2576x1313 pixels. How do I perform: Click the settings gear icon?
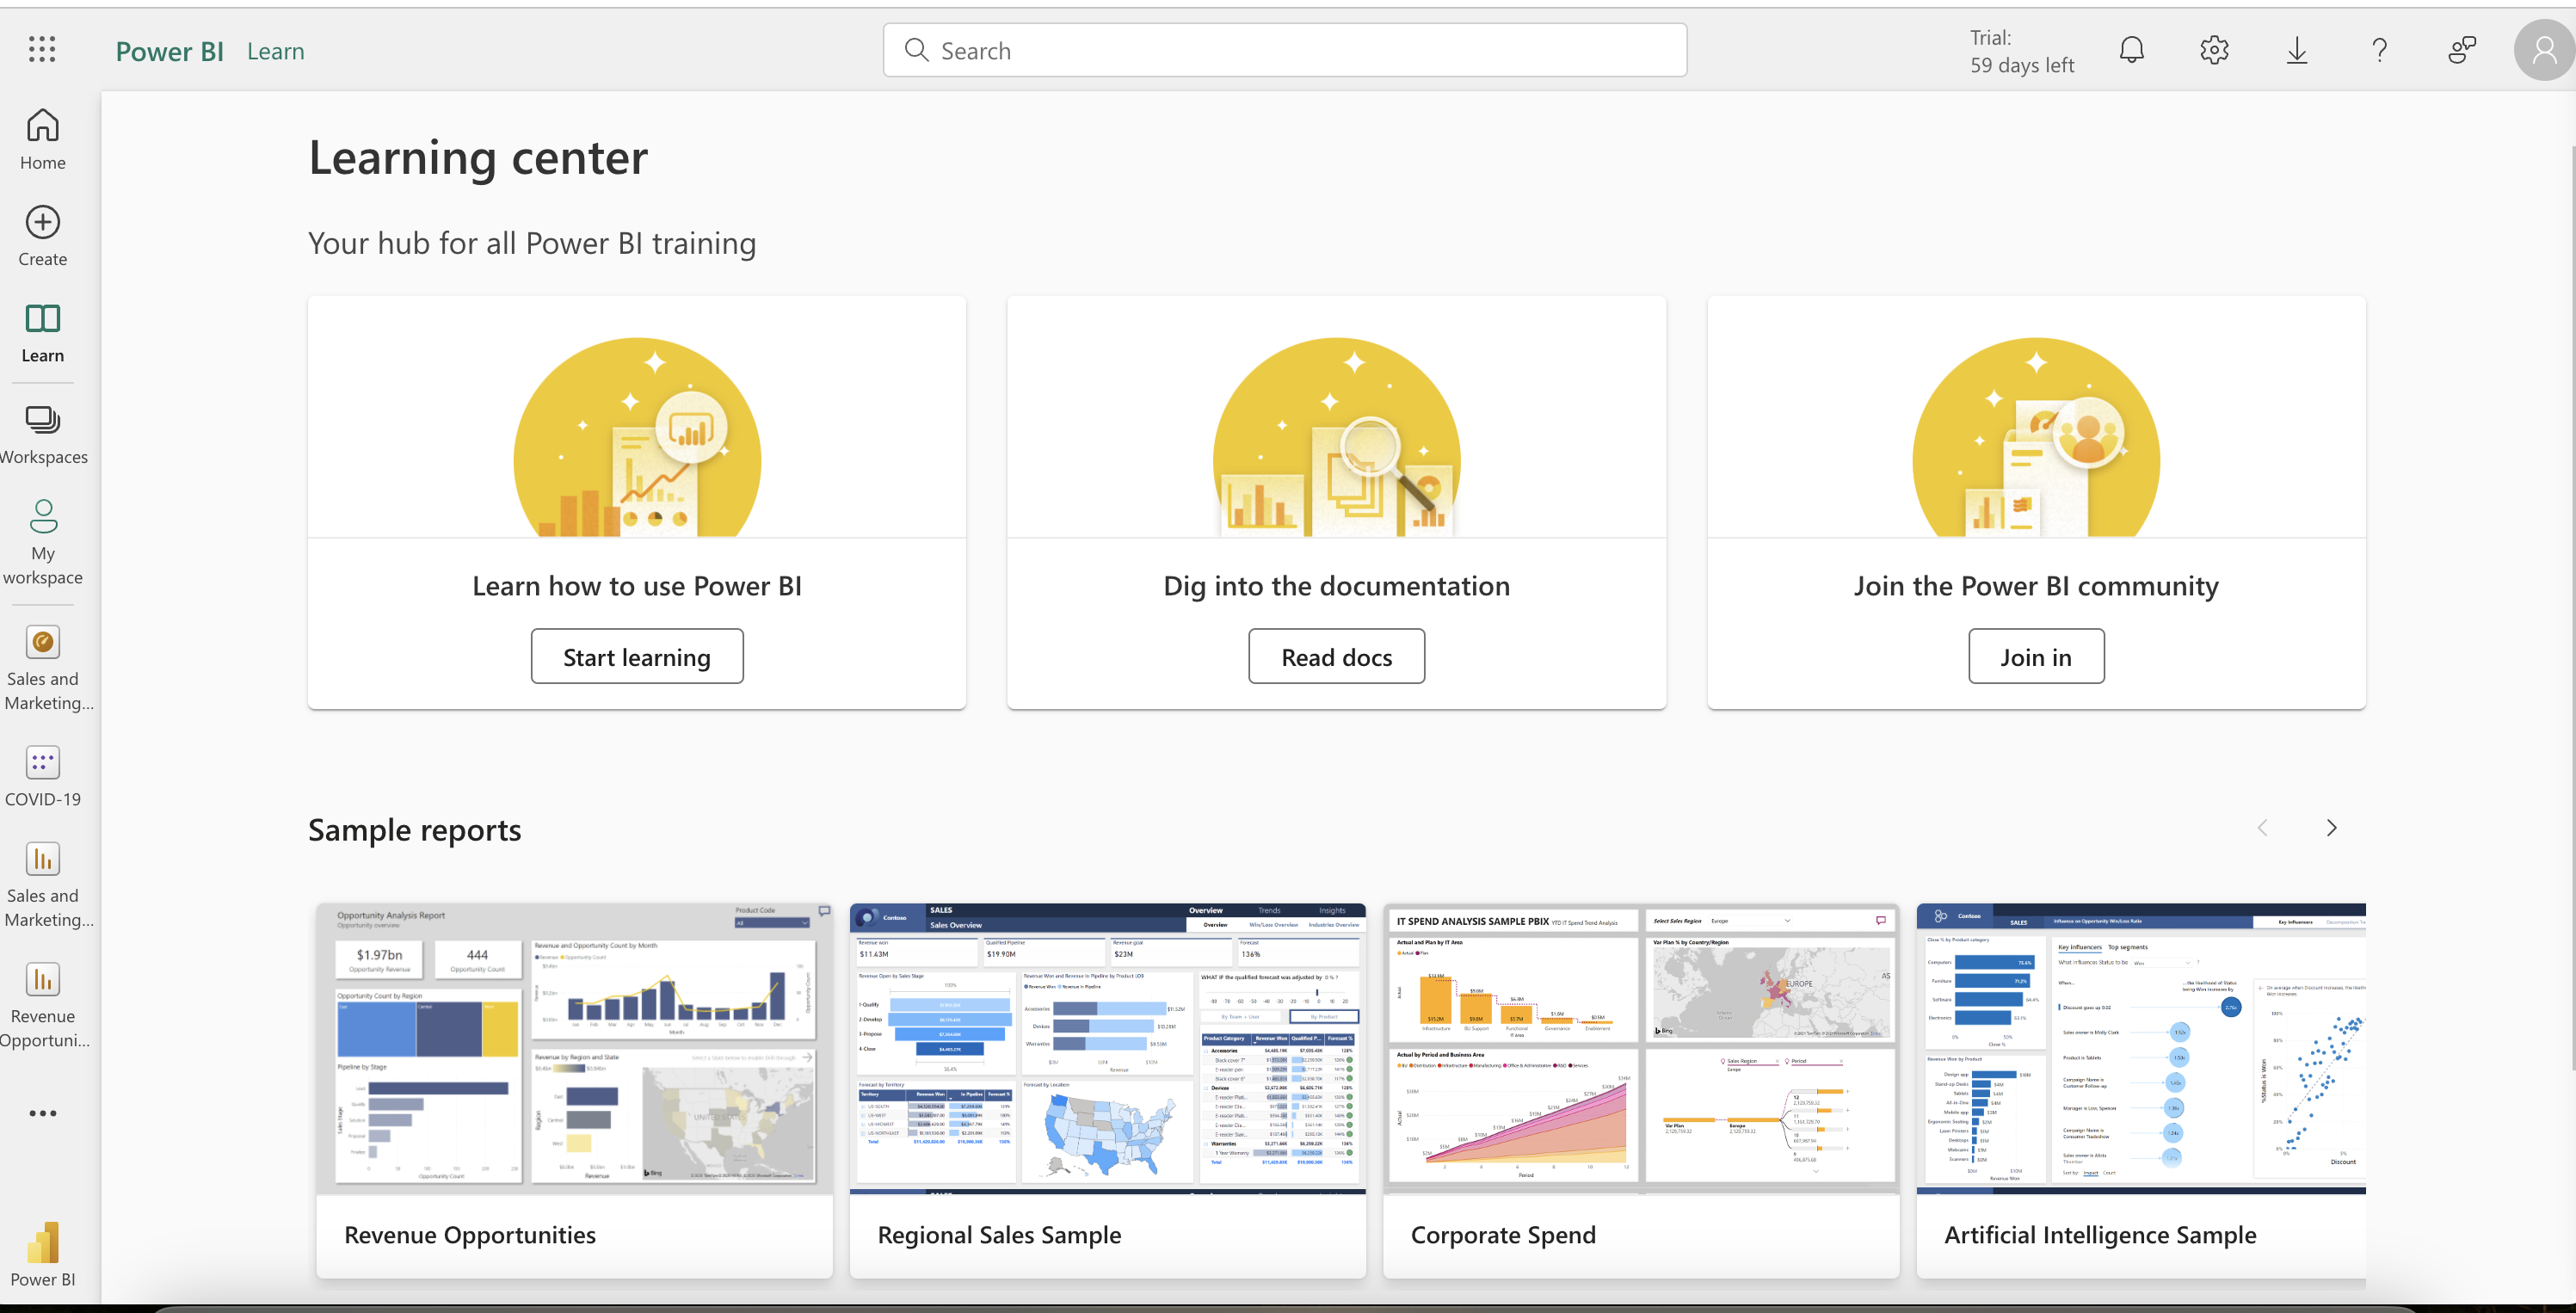click(2213, 48)
